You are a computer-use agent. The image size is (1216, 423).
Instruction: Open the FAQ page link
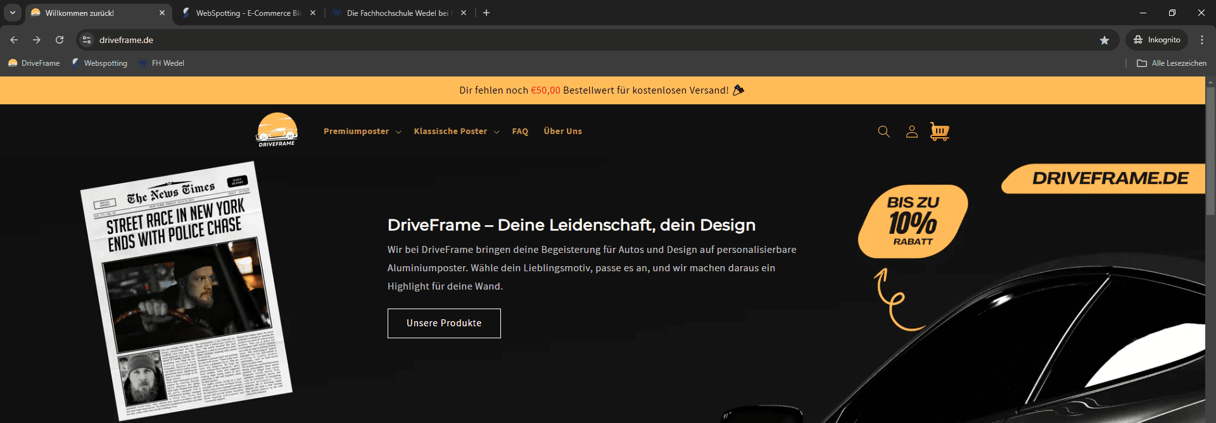click(520, 132)
